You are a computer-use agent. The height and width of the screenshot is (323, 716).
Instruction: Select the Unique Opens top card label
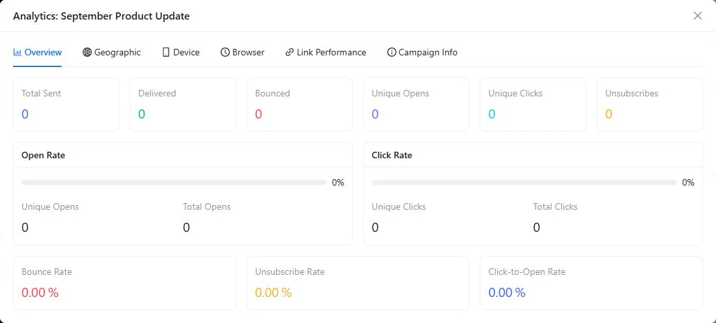400,93
